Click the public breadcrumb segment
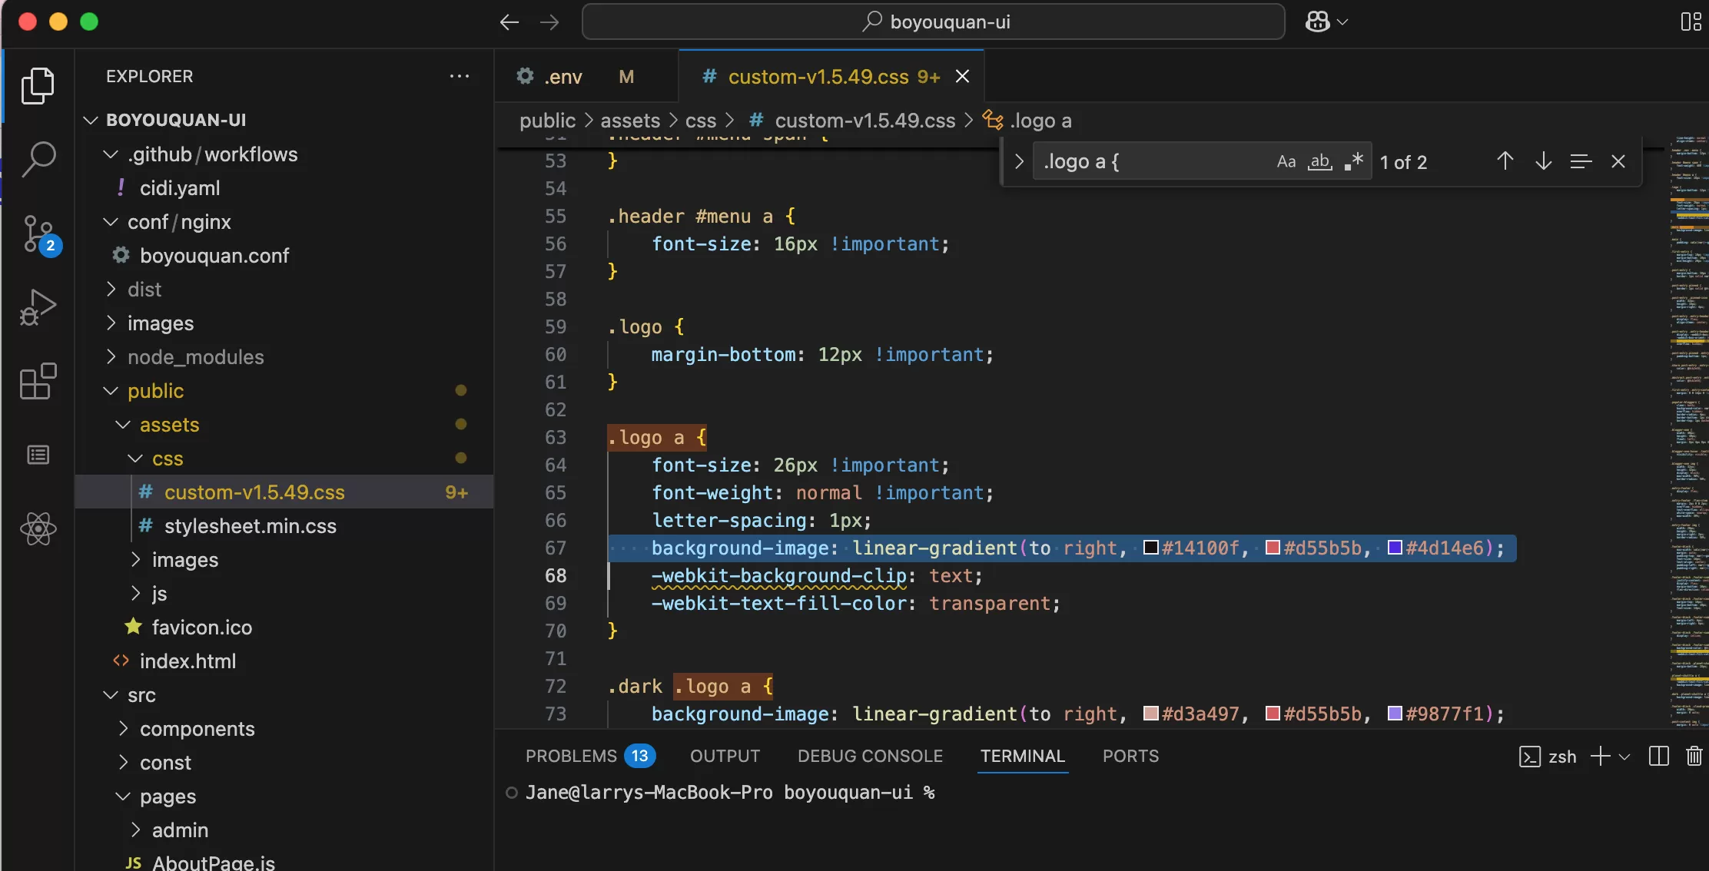This screenshot has width=1709, height=871. [x=547, y=121]
